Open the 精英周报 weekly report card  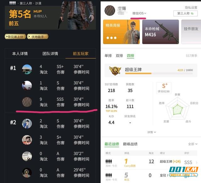pos(122,32)
